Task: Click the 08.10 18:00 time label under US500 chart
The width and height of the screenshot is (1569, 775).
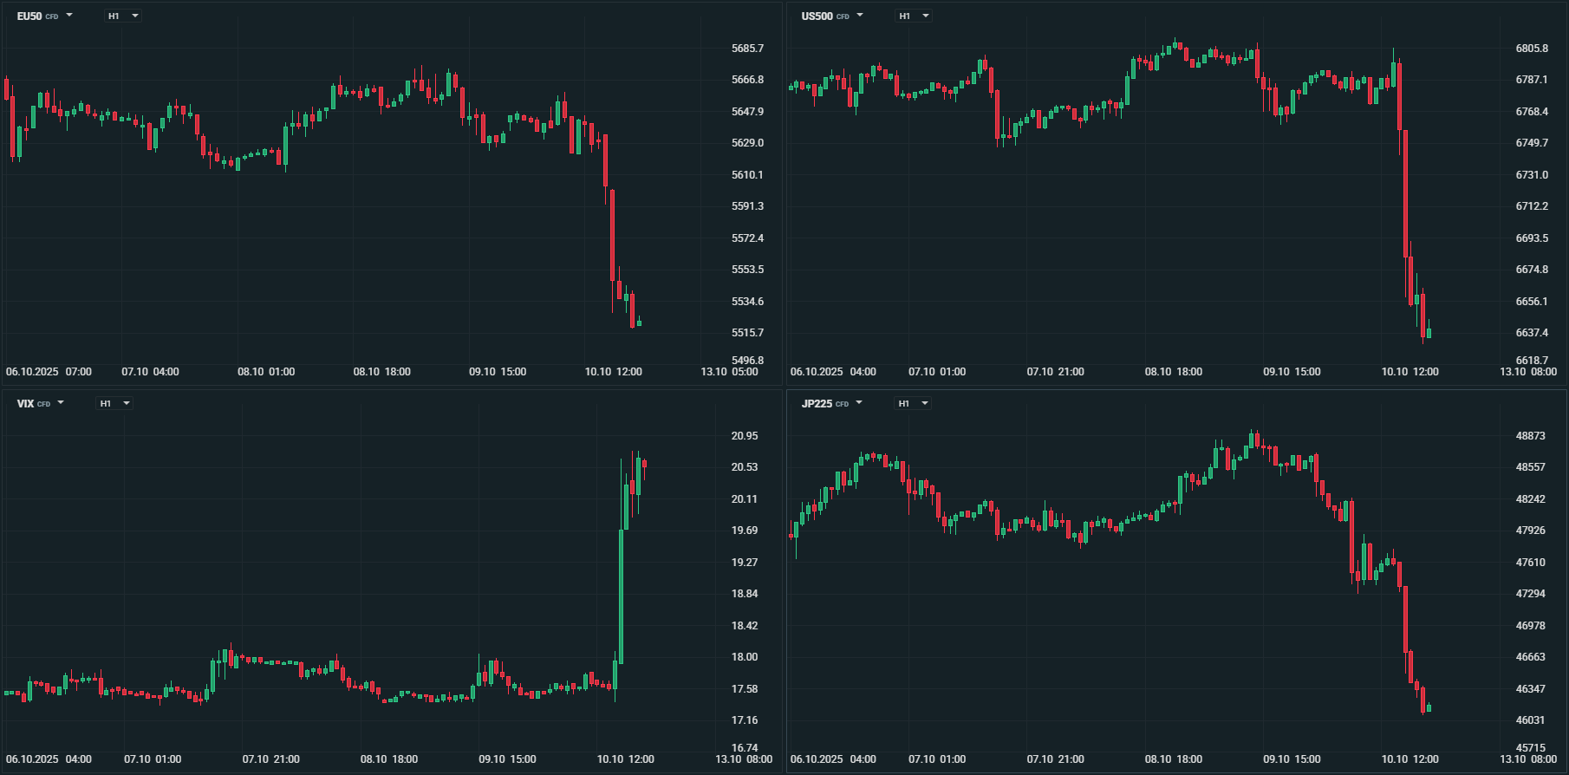Action: coord(1174,372)
